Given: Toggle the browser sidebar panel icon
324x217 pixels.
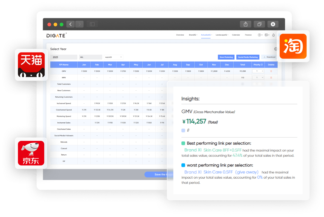Looking at the screenshot, I should (92, 24).
